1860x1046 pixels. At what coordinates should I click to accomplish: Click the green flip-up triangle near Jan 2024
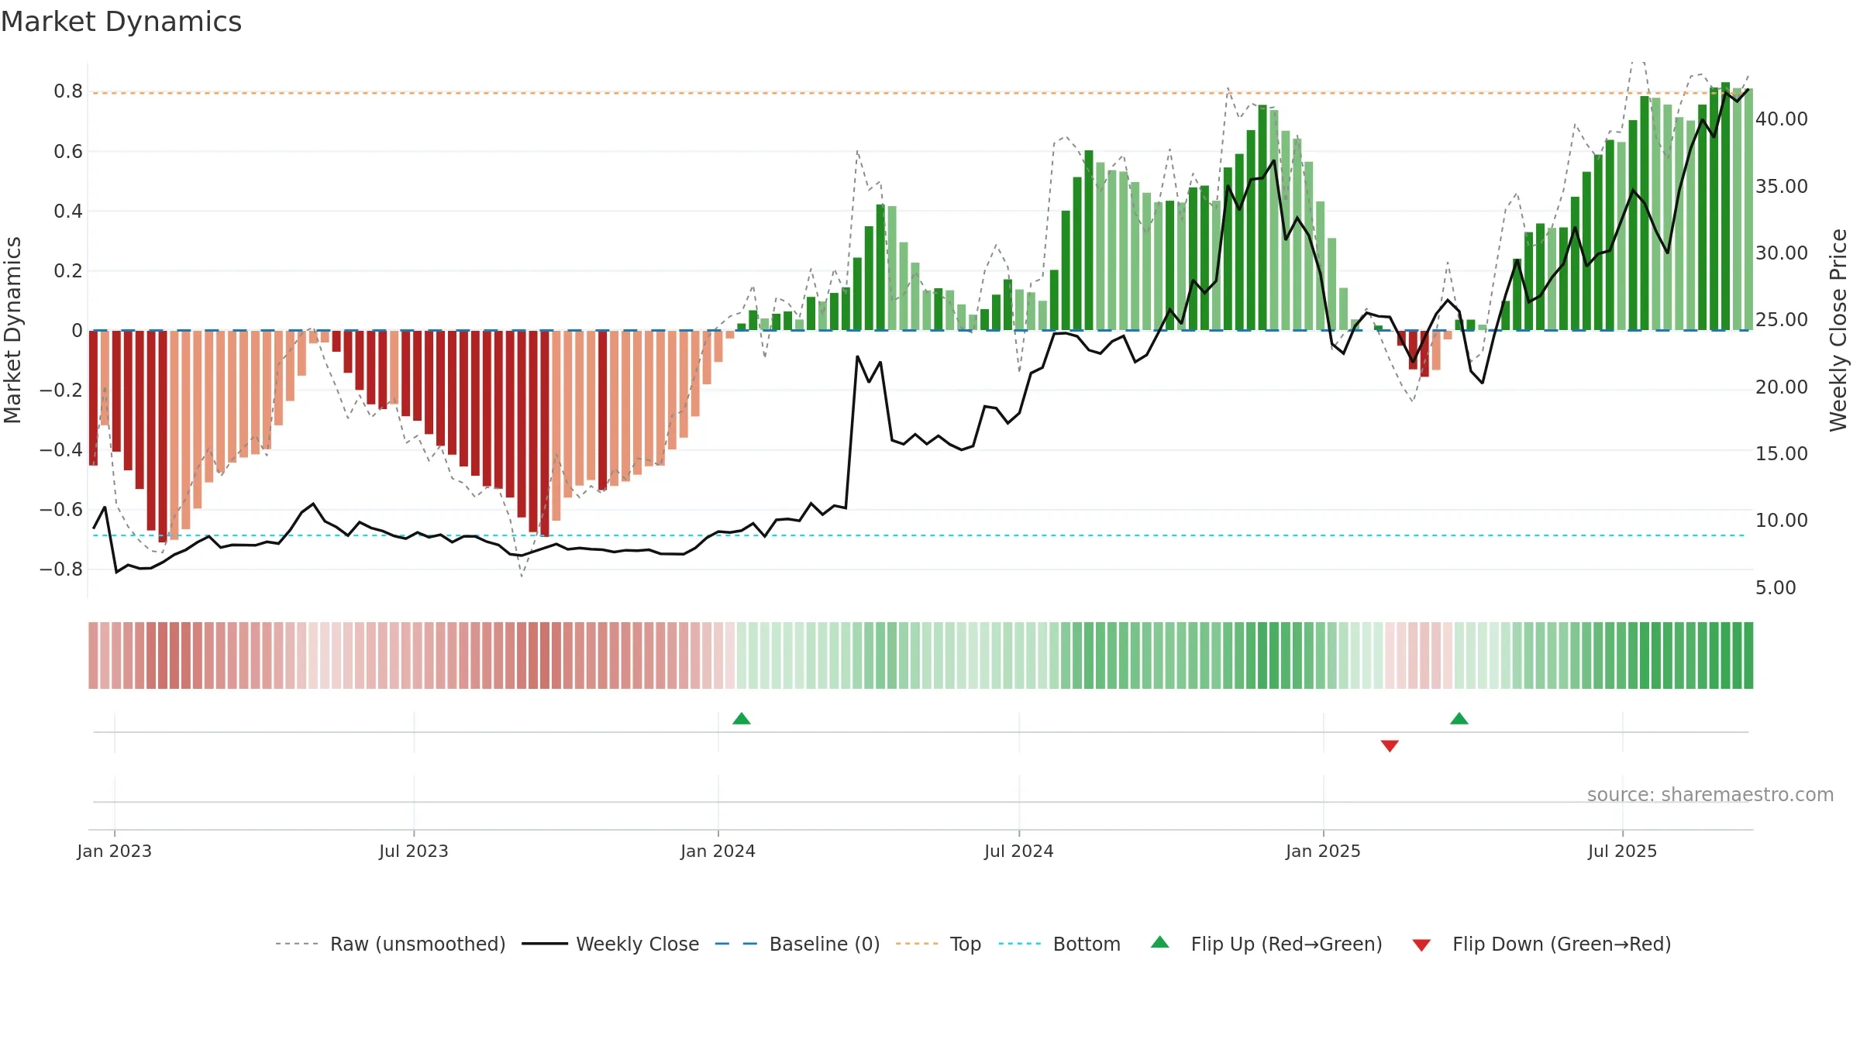point(742,718)
